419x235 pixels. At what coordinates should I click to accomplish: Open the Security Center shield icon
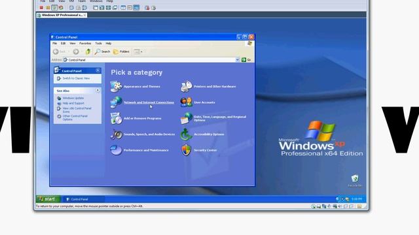pyautogui.click(x=186, y=150)
